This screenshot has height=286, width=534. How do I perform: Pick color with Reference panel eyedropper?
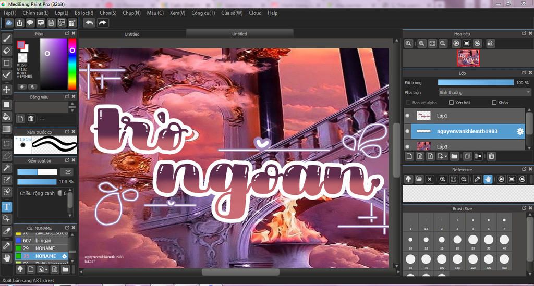click(478, 179)
